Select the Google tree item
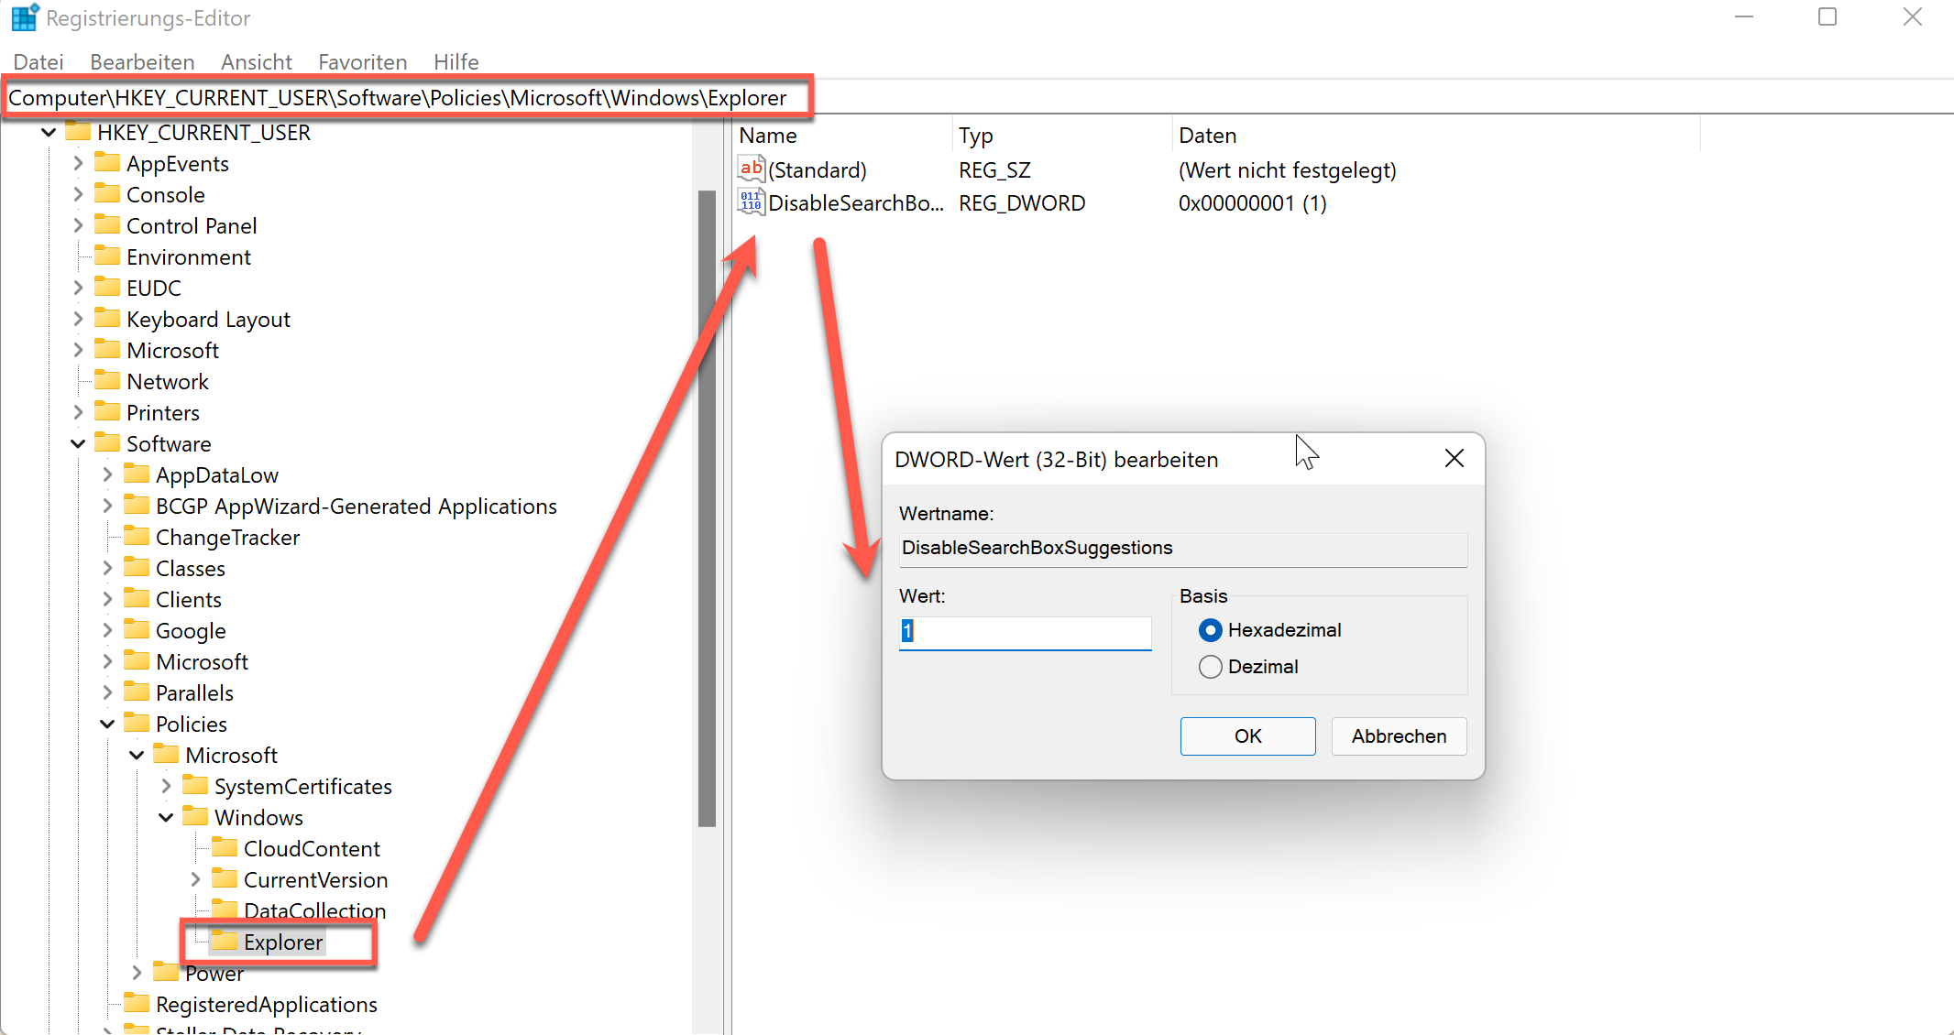1954x1035 pixels. click(x=191, y=631)
